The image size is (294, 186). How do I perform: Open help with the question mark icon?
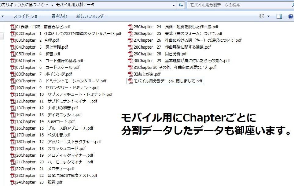pyautogui.click(x=291, y=16)
